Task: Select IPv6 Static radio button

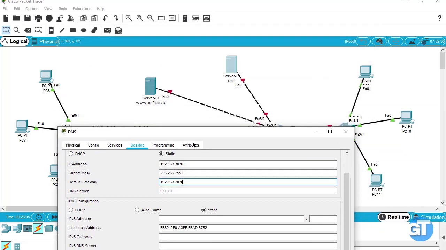Action: [x=203, y=210]
